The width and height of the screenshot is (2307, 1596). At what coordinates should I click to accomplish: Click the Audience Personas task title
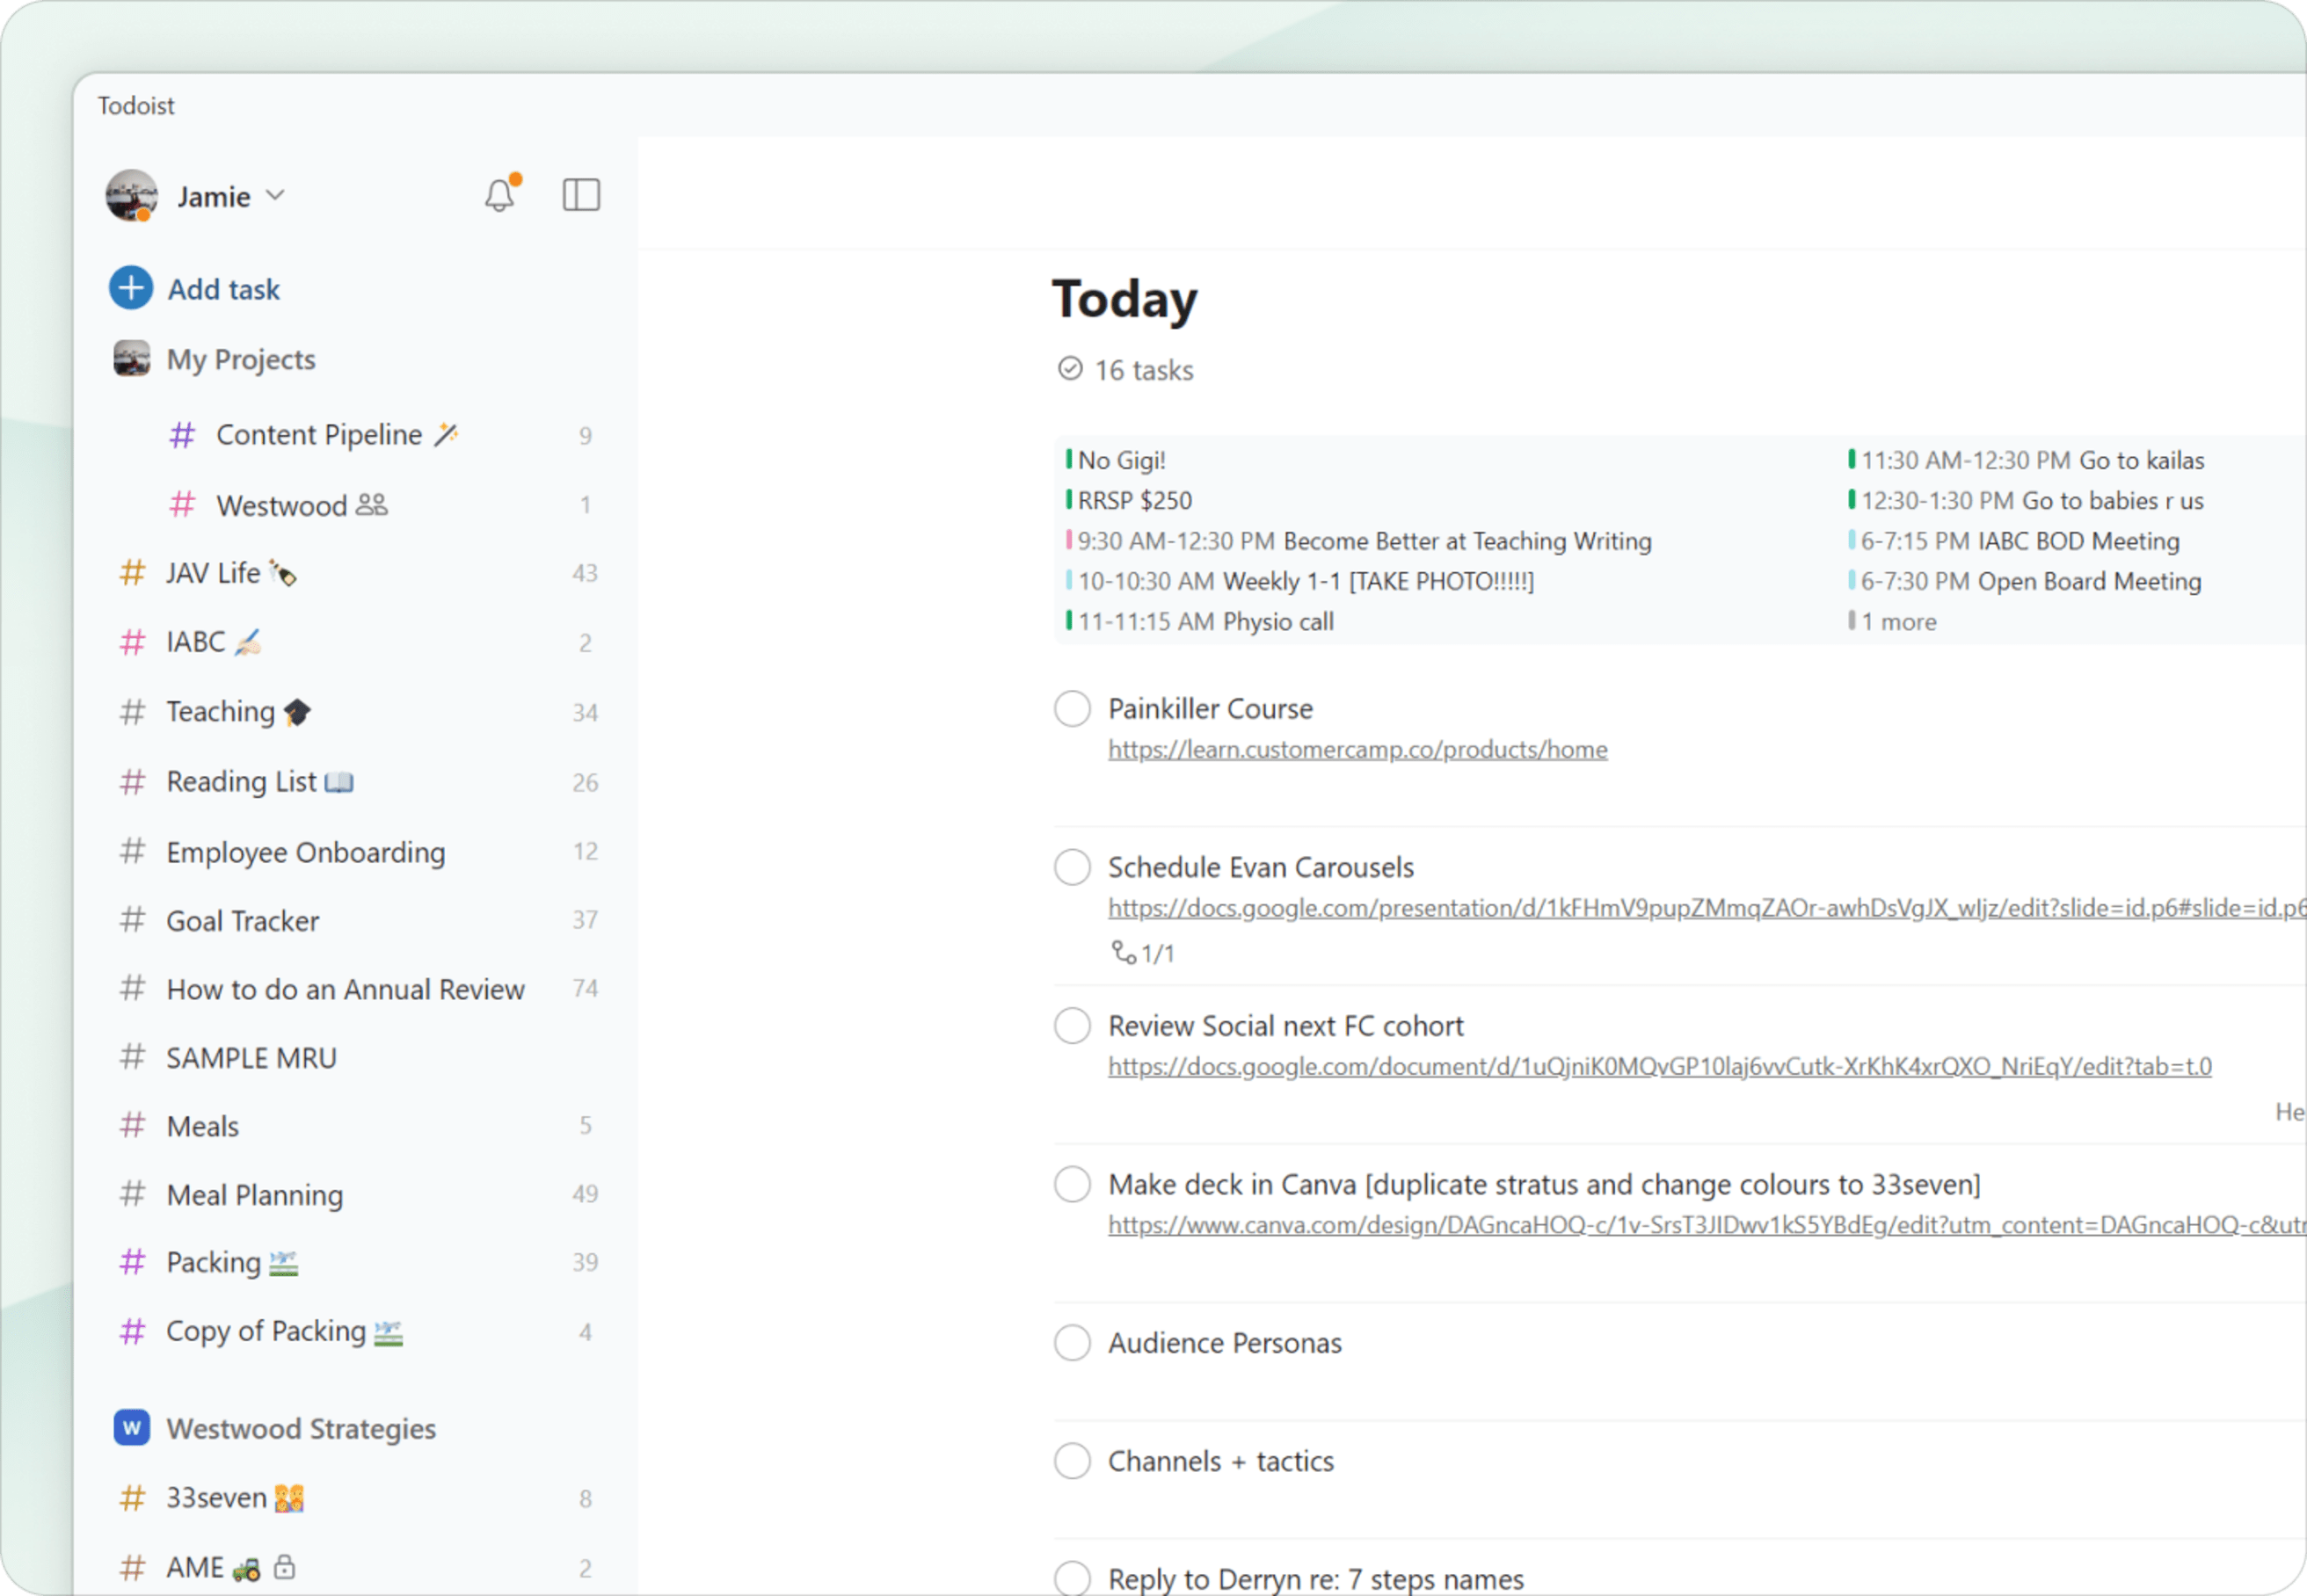[1225, 1342]
